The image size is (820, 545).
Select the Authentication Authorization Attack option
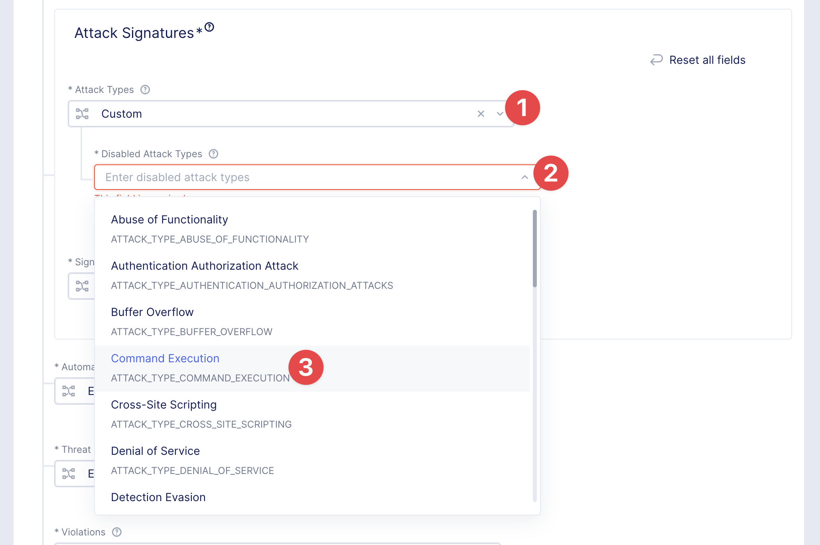click(204, 266)
